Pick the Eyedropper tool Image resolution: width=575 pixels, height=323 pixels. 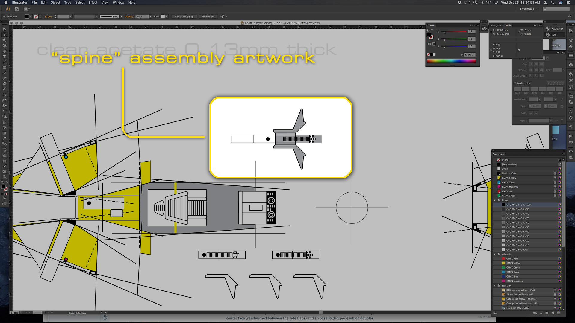(x=4, y=138)
